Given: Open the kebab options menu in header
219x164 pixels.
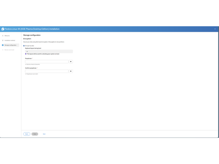Looking at the screenshot, I should [215, 29].
